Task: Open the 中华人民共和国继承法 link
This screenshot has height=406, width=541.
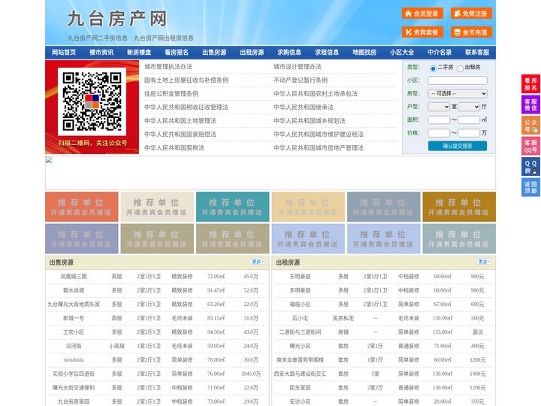Action: (x=304, y=107)
